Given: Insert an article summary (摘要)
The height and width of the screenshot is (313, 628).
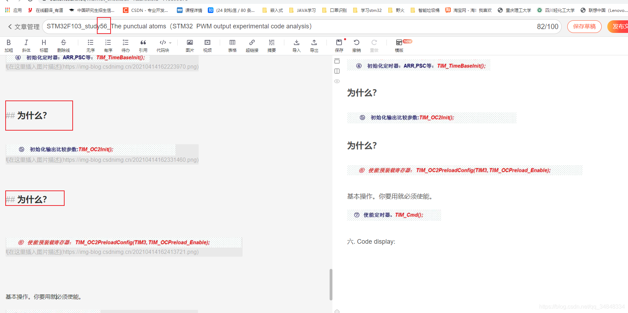Looking at the screenshot, I should tap(272, 46).
